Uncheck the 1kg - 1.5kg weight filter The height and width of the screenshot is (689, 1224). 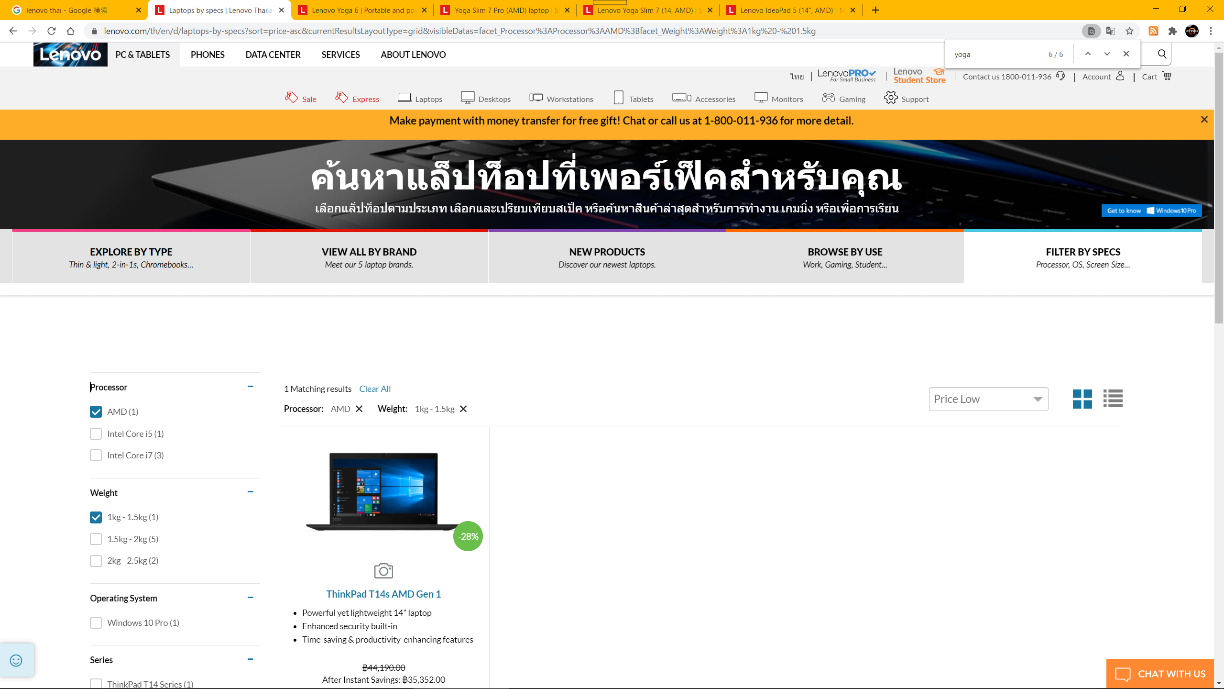click(x=96, y=517)
